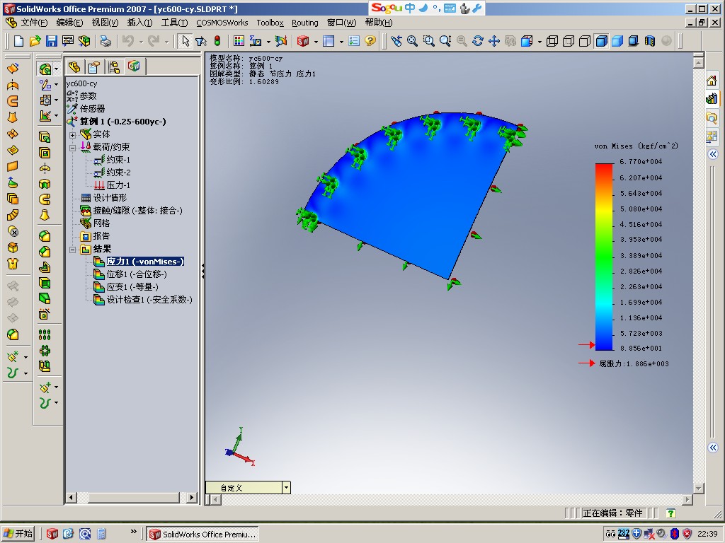
Task: Select 应力1 (-vonMises-) result plot
Action: (145, 262)
